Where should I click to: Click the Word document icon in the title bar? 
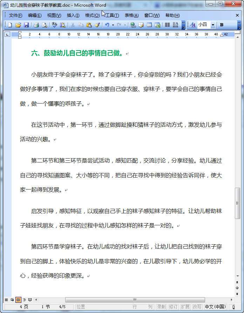click(x=6, y=5)
